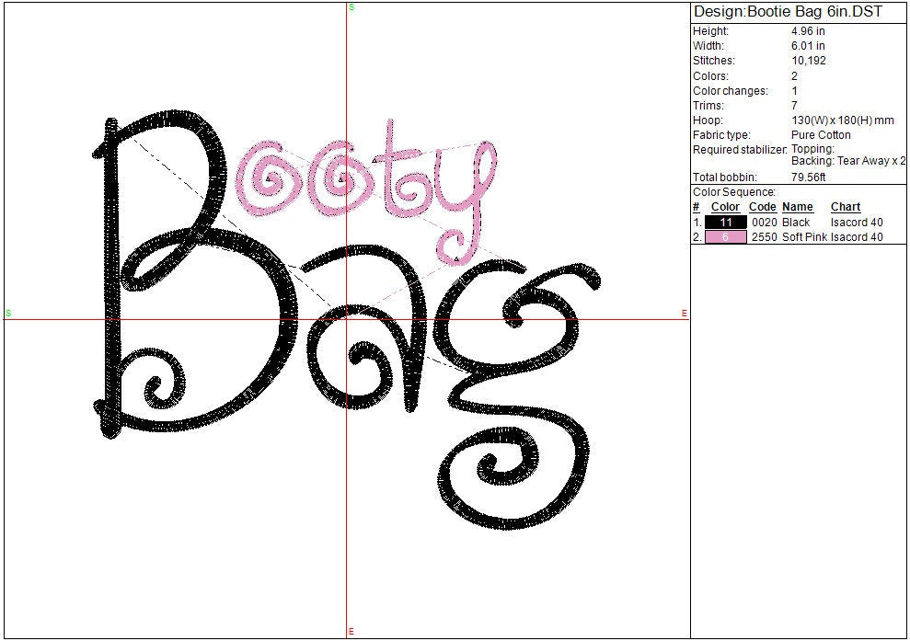Select the Name column header
The height and width of the screenshot is (641, 910).
(x=798, y=208)
